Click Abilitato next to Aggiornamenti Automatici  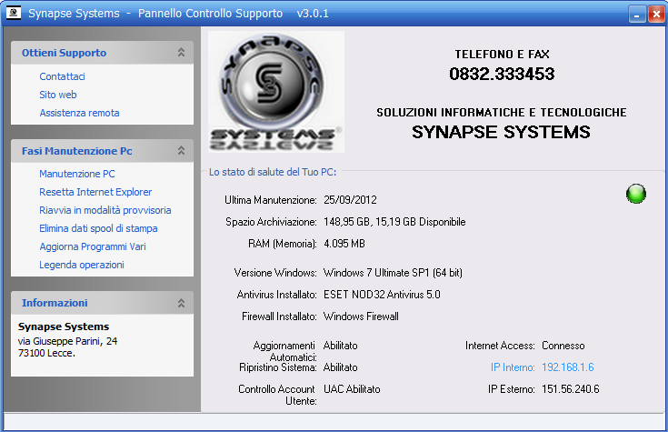(x=341, y=346)
